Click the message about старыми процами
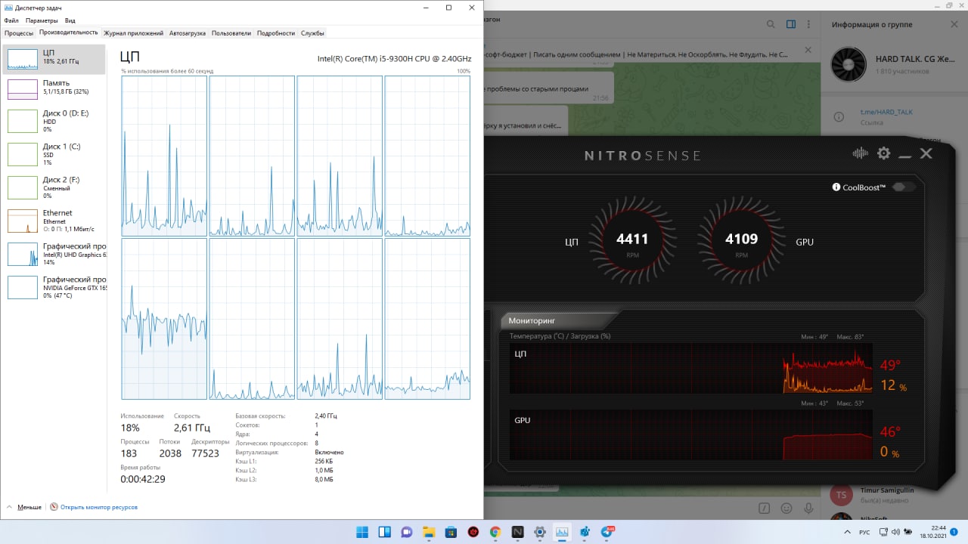This screenshot has height=544, width=968. pyautogui.click(x=549, y=88)
